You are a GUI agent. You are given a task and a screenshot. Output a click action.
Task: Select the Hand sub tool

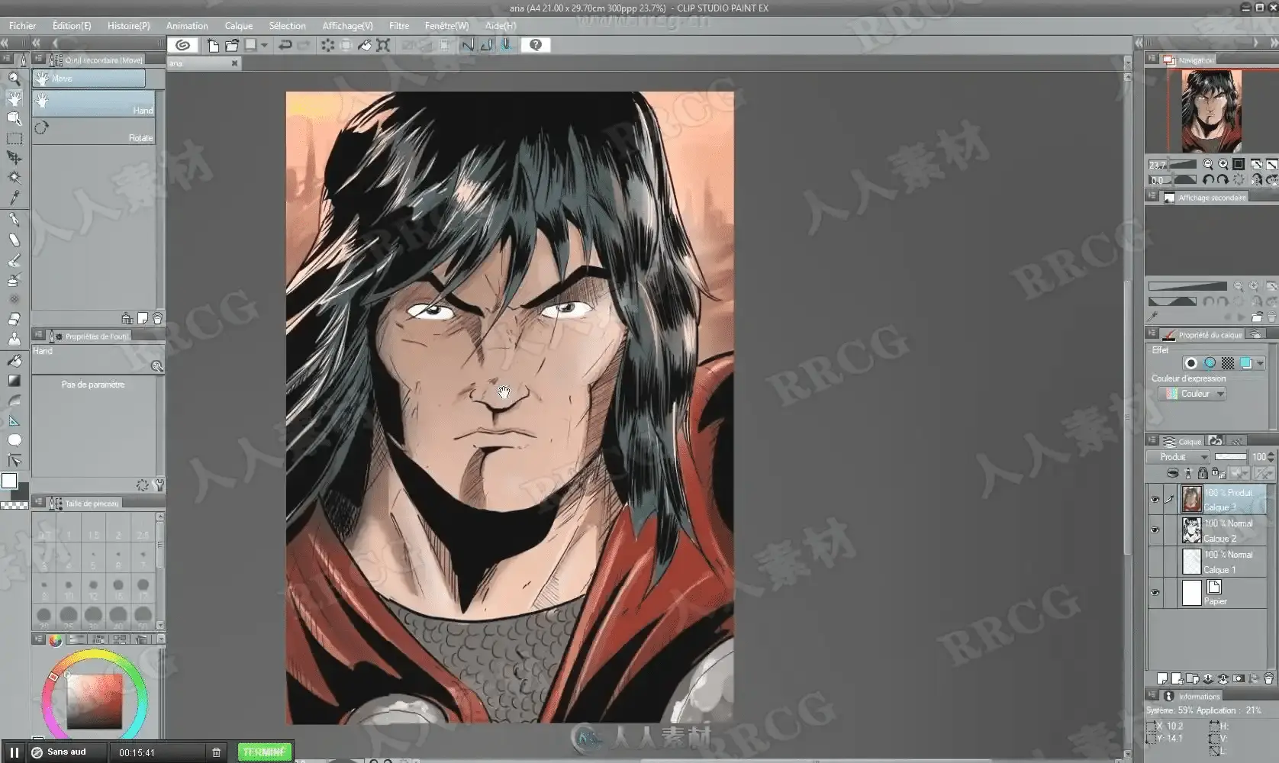[x=93, y=104]
